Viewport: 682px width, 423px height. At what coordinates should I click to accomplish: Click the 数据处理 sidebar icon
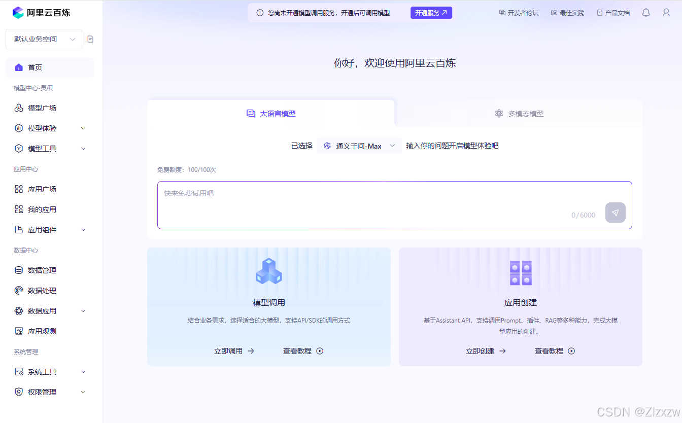[x=19, y=291]
